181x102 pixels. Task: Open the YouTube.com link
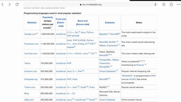(x=31, y=54)
